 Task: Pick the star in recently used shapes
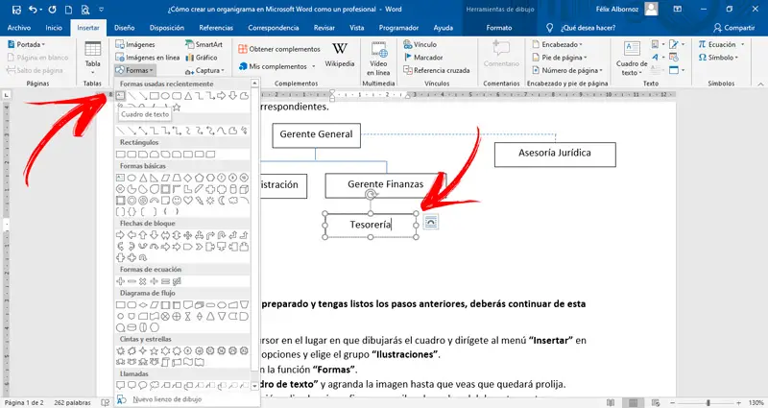click(x=177, y=107)
